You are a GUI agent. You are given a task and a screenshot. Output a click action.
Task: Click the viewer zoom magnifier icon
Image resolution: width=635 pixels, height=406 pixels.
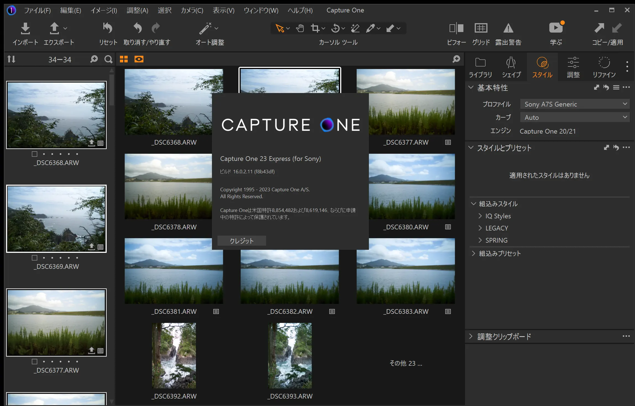click(x=456, y=59)
